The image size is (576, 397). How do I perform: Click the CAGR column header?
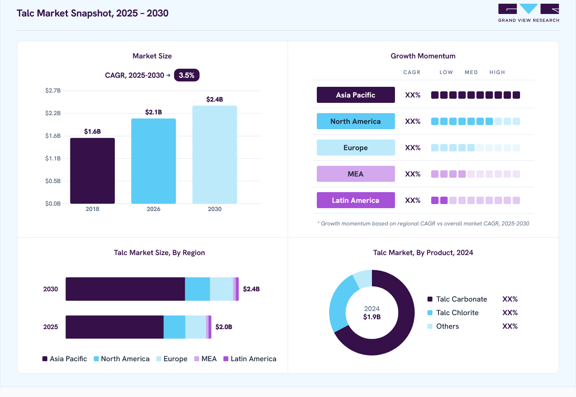(x=412, y=72)
